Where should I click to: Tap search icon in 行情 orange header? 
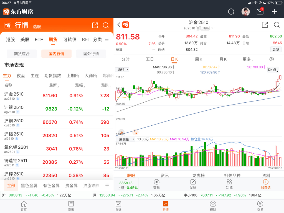tap(106, 25)
